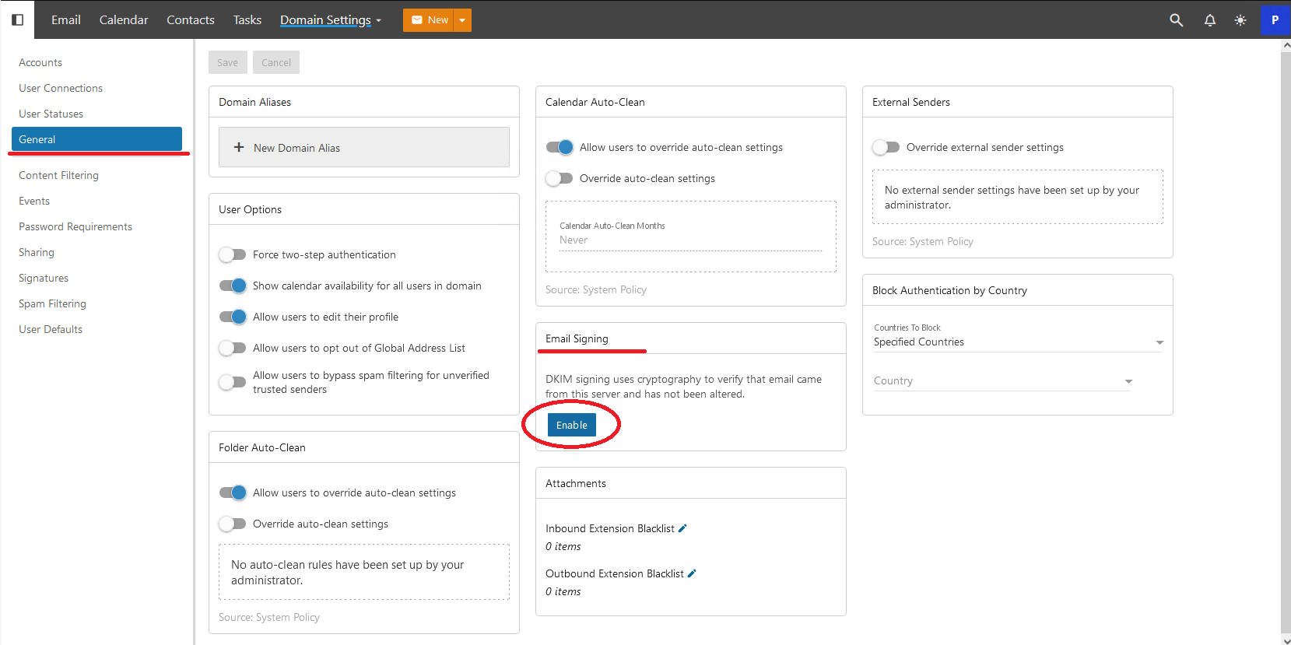Click the Calendar Auto-Clean Months field
The height and width of the screenshot is (645, 1291).
click(x=691, y=234)
